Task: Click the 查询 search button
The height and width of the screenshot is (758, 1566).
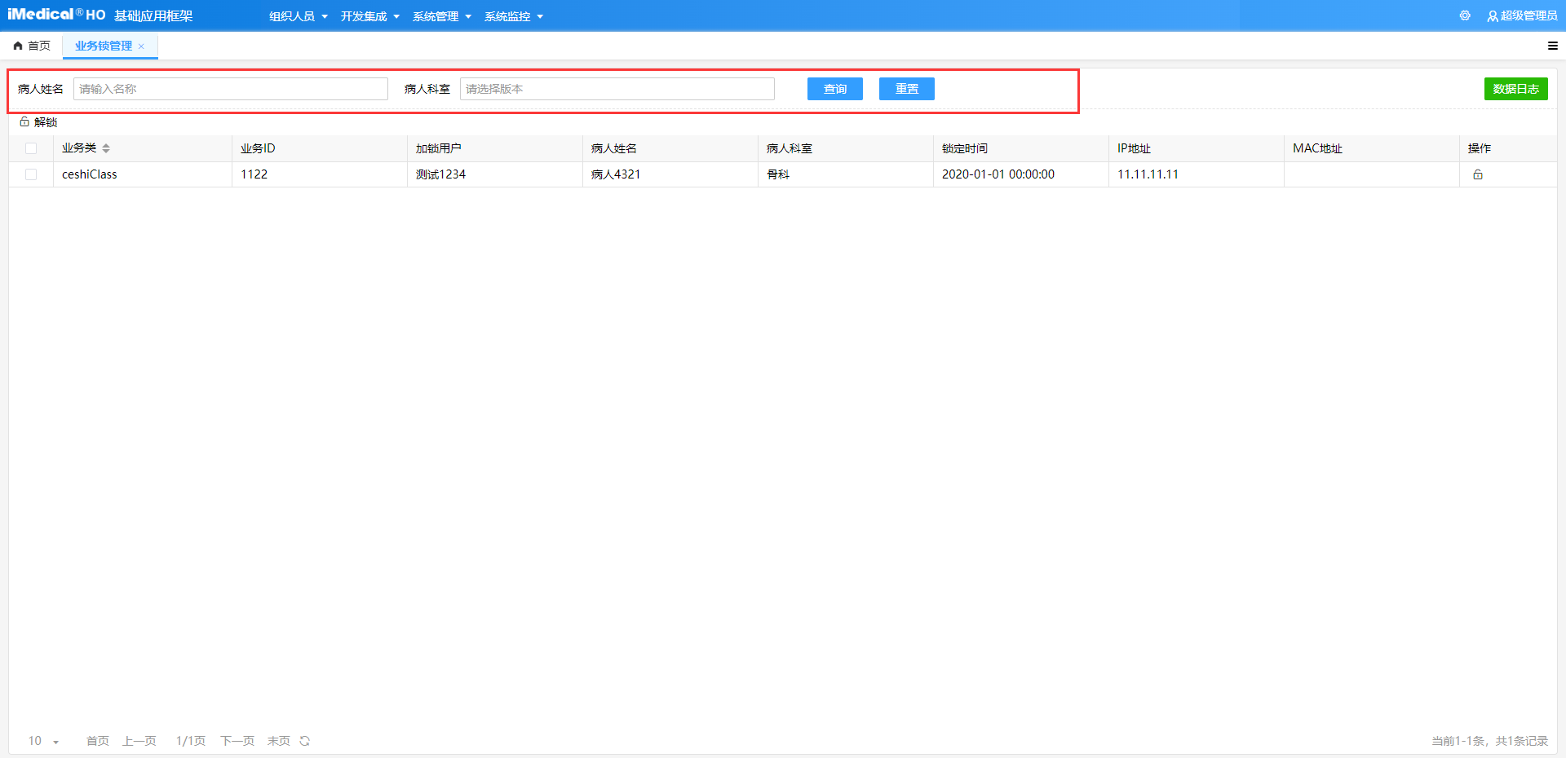Action: click(x=834, y=89)
